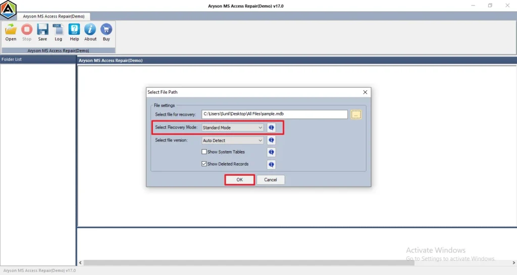Minimize the application window
517x275 pixels.
pyautogui.click(x=473, y=6)
